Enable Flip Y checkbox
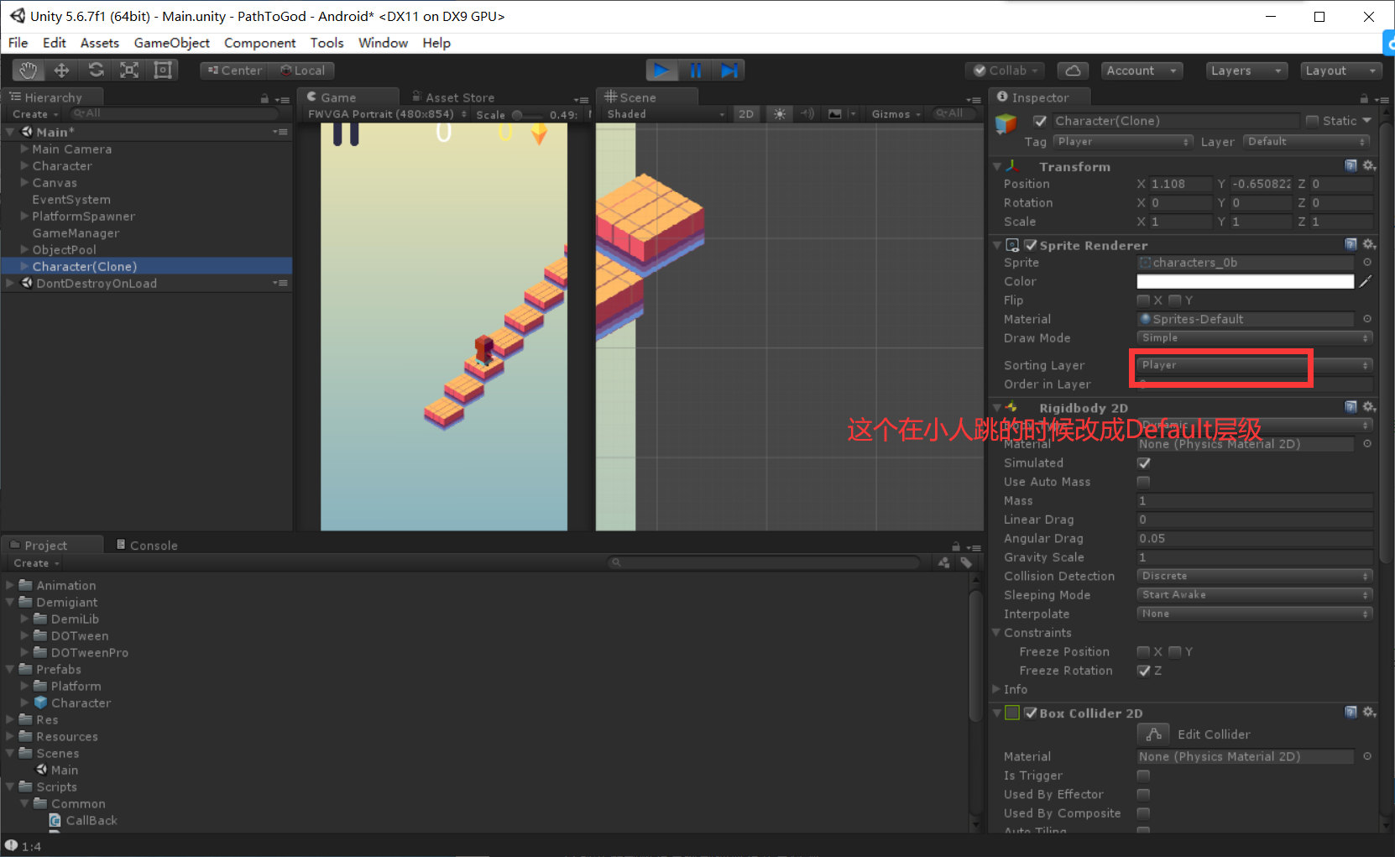The width and height of the screenshot is (1395, 857). [x=1175, y=300]
